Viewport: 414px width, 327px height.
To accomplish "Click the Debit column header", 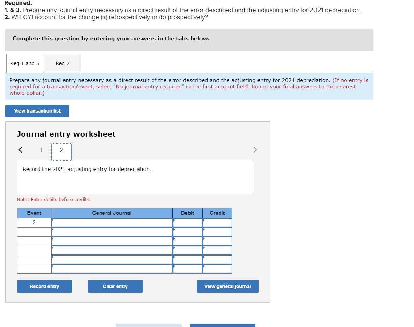I will pos(187,213).
